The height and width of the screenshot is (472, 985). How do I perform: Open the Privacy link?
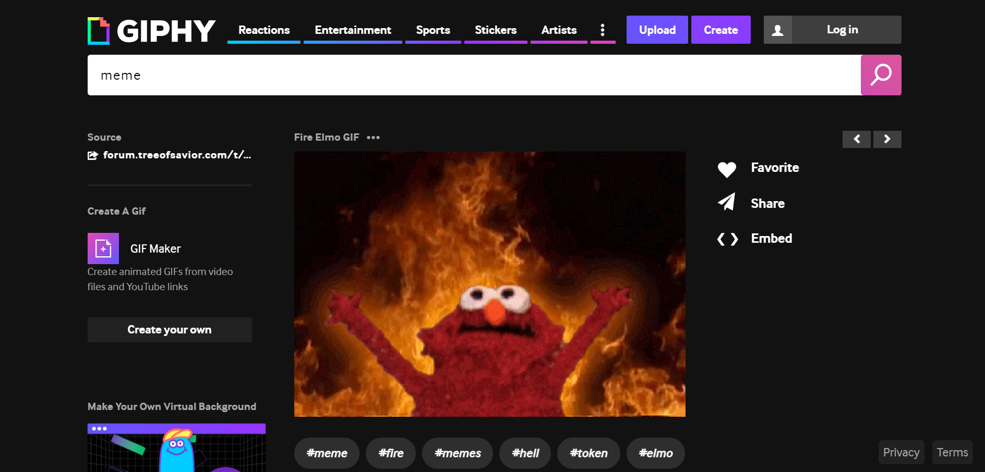coord(901,452)
